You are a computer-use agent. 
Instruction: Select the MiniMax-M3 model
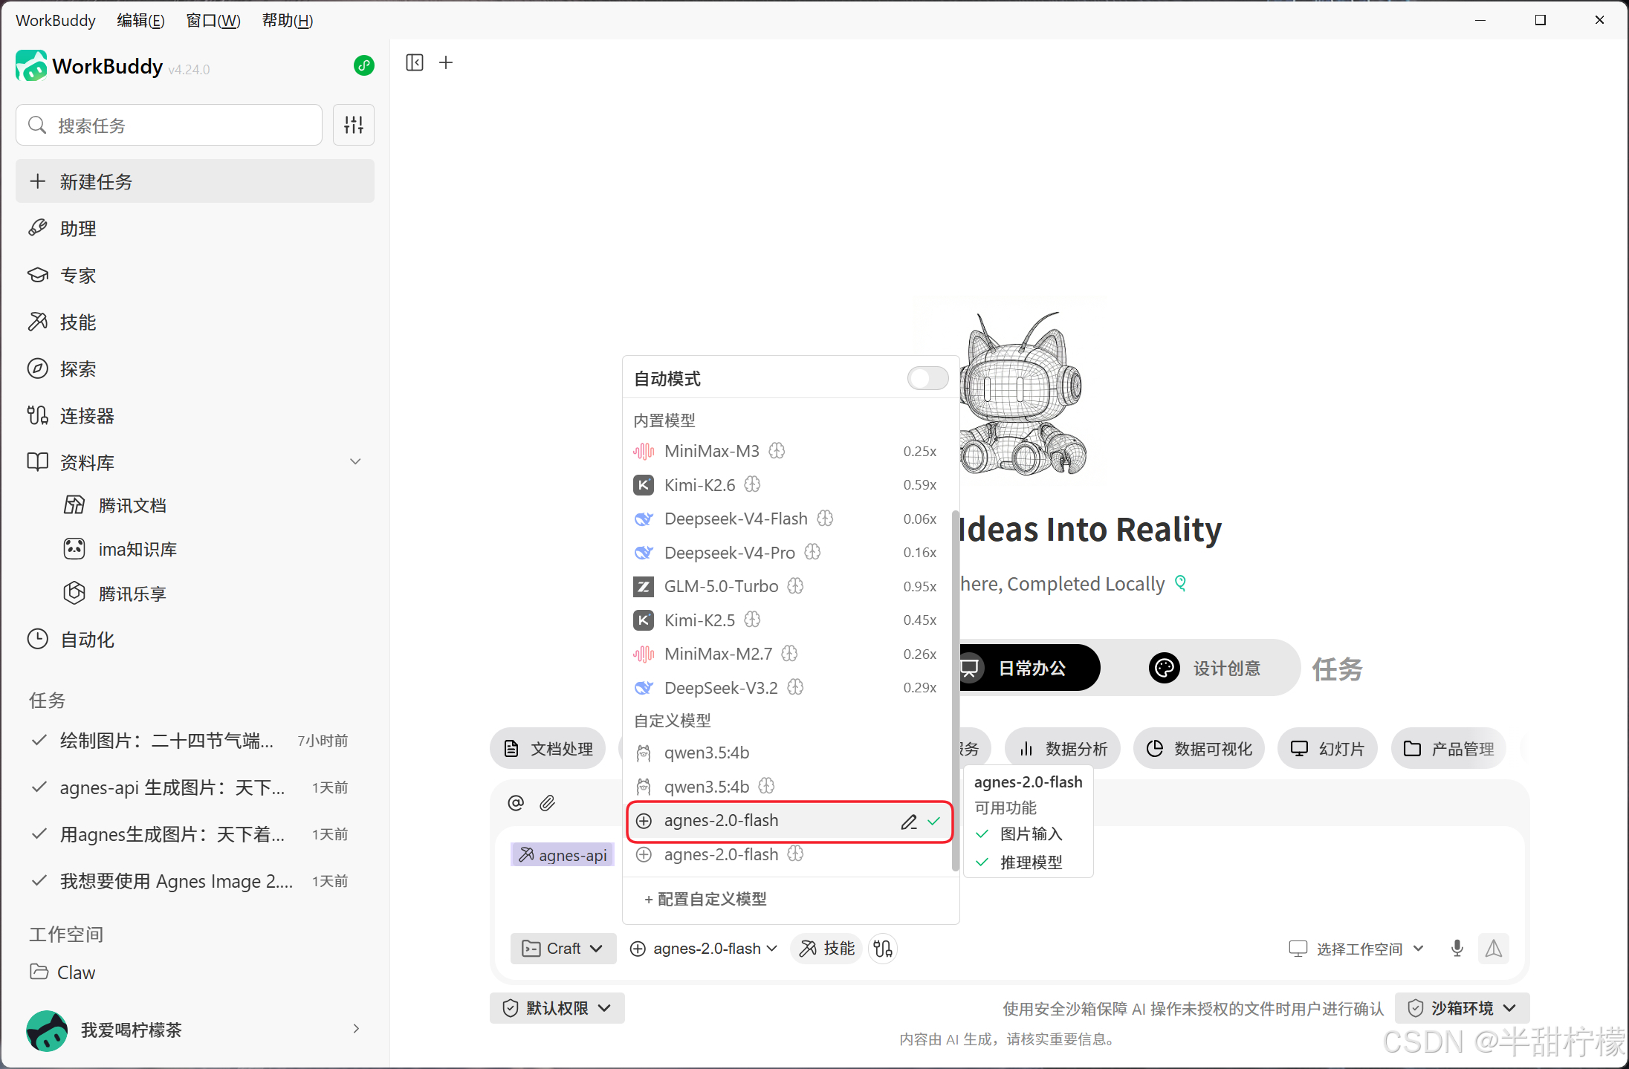coord(789,451)
